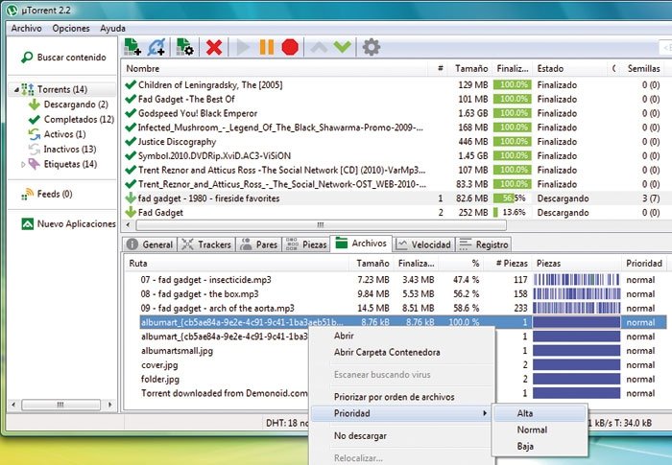Click the Activos (1) refresh arrows icon
Image resolution: width=672 pixels, height=465 pixels.
pyautogui.click(x=35, y=134)
